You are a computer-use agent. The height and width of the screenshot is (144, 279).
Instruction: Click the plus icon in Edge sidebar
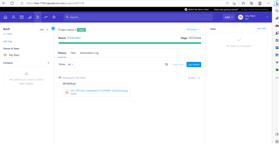277,78
